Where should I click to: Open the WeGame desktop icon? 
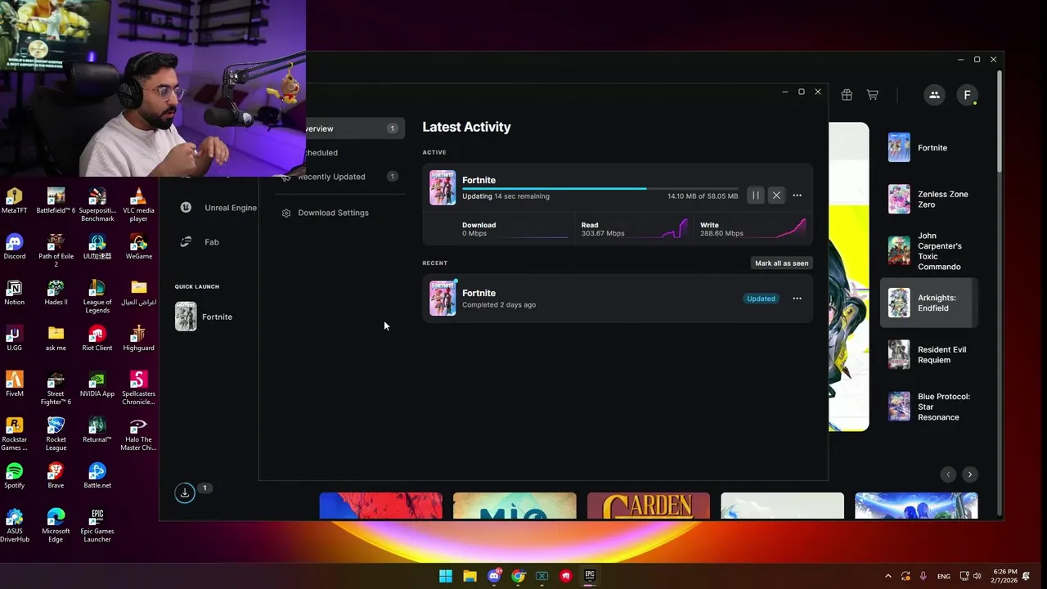click(139, 246)
